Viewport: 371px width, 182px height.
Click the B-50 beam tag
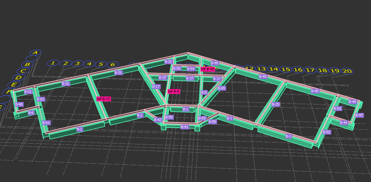169,117
